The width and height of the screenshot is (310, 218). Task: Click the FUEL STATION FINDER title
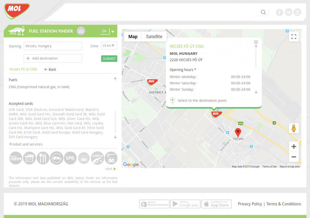[x=51, y=31]
